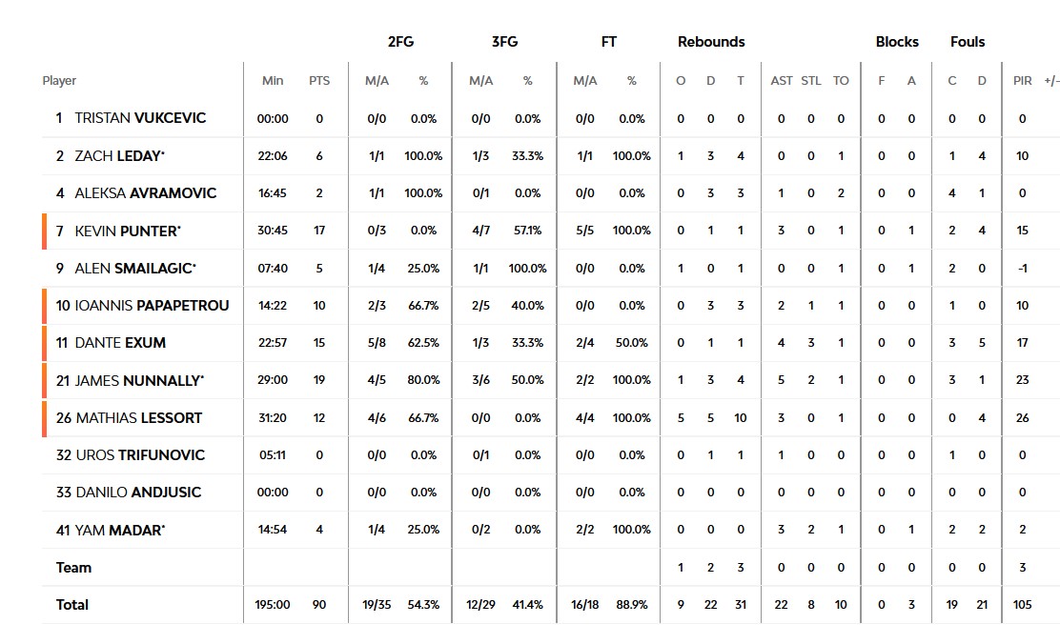Click Aleksa Avramovic's name
The width and height of the screenshot is (1060, 644).
146,192
